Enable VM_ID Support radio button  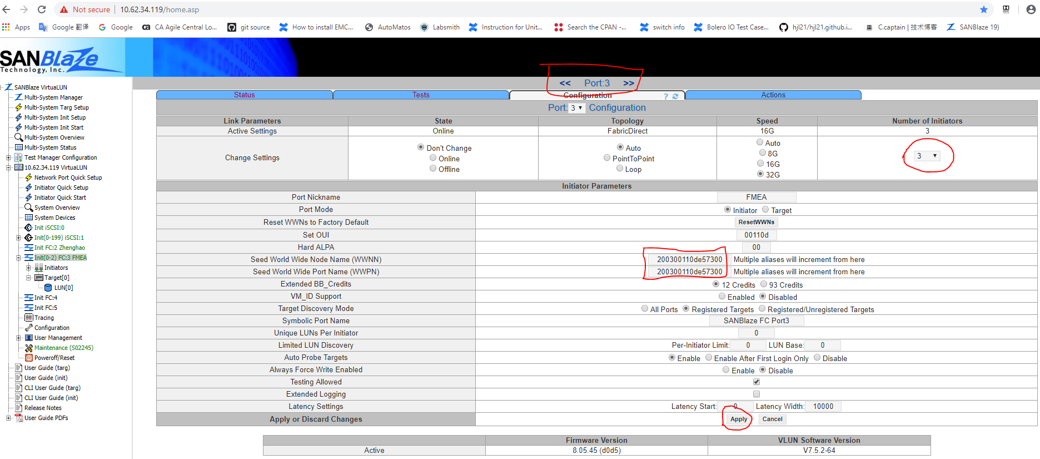(722, 297)
